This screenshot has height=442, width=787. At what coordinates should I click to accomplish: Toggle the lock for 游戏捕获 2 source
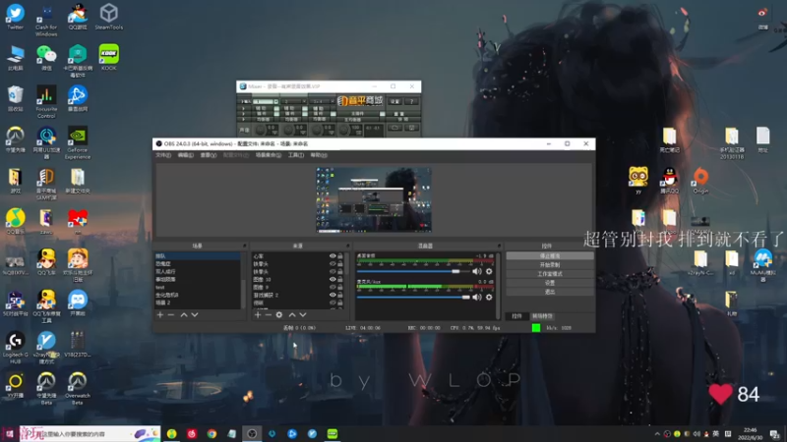coord(340,296)
